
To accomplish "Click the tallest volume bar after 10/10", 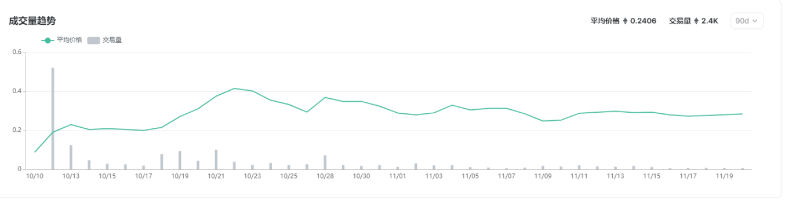I will tap(53, 119).
